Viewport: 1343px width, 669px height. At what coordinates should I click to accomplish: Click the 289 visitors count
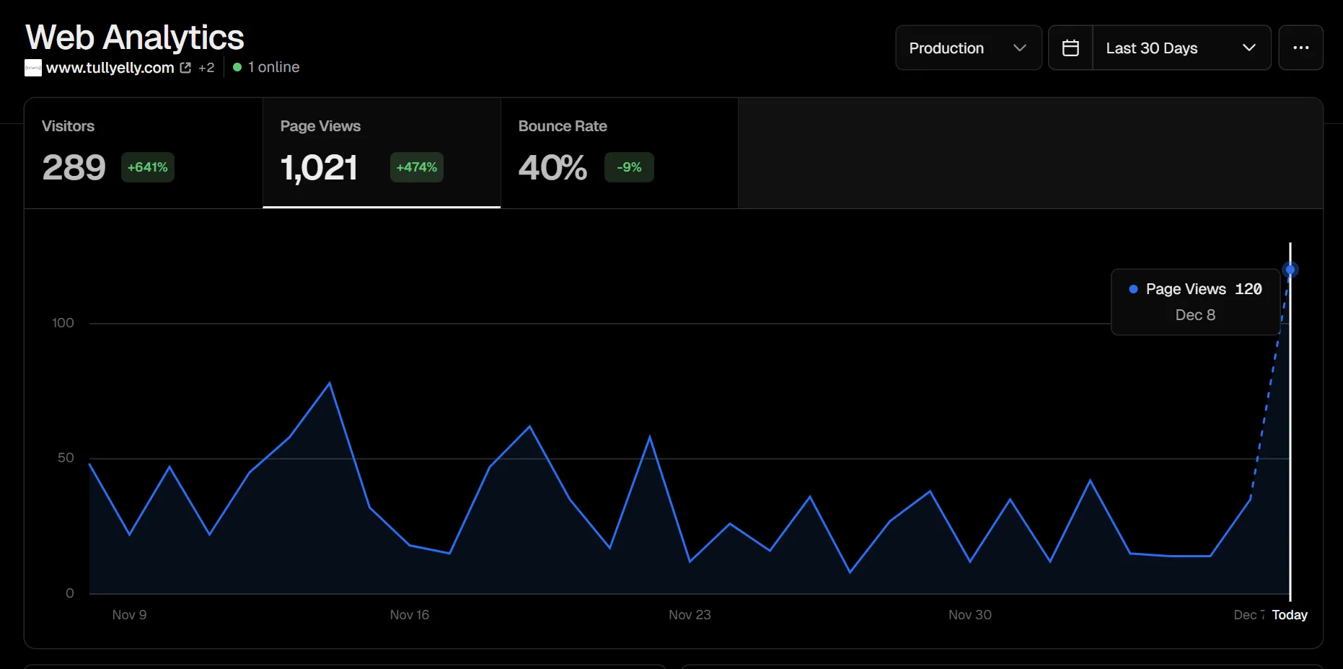click(x=74, y=168)
